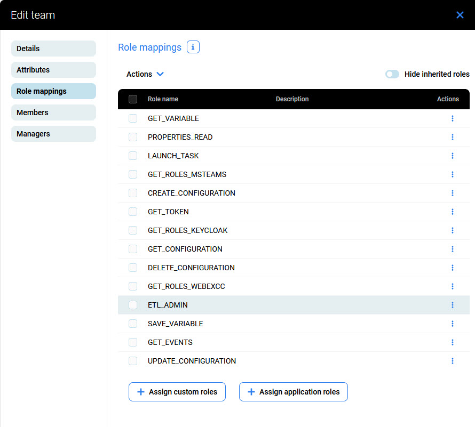Viewport: 475px width, 427px height.
Task: Open the kebab menu for DELETE_CONFIGURATION
Action: coord(452,268)
